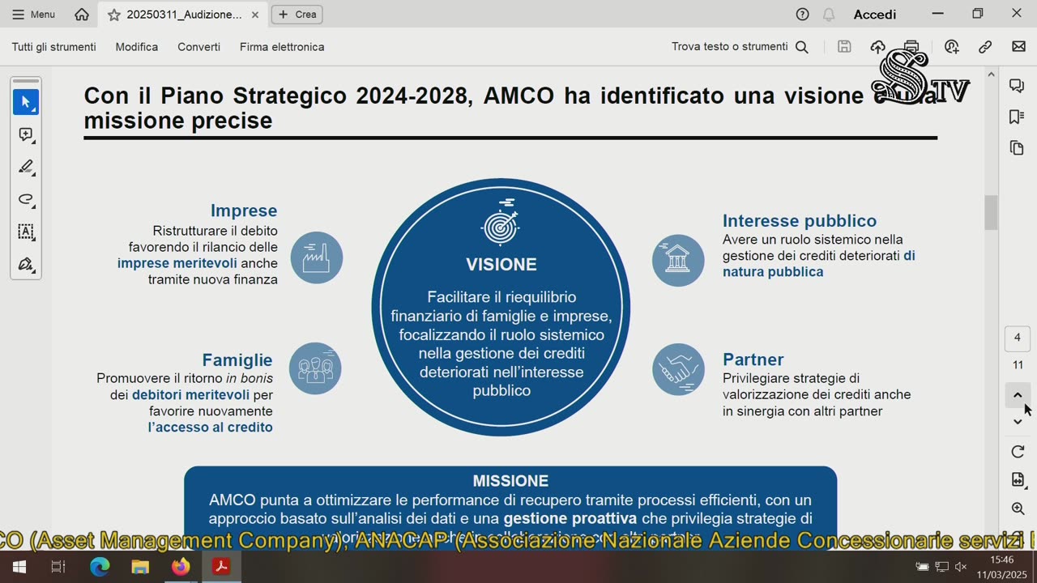Open the help question mark icon
Screen dimensions: 1037x583
(802, 15)
